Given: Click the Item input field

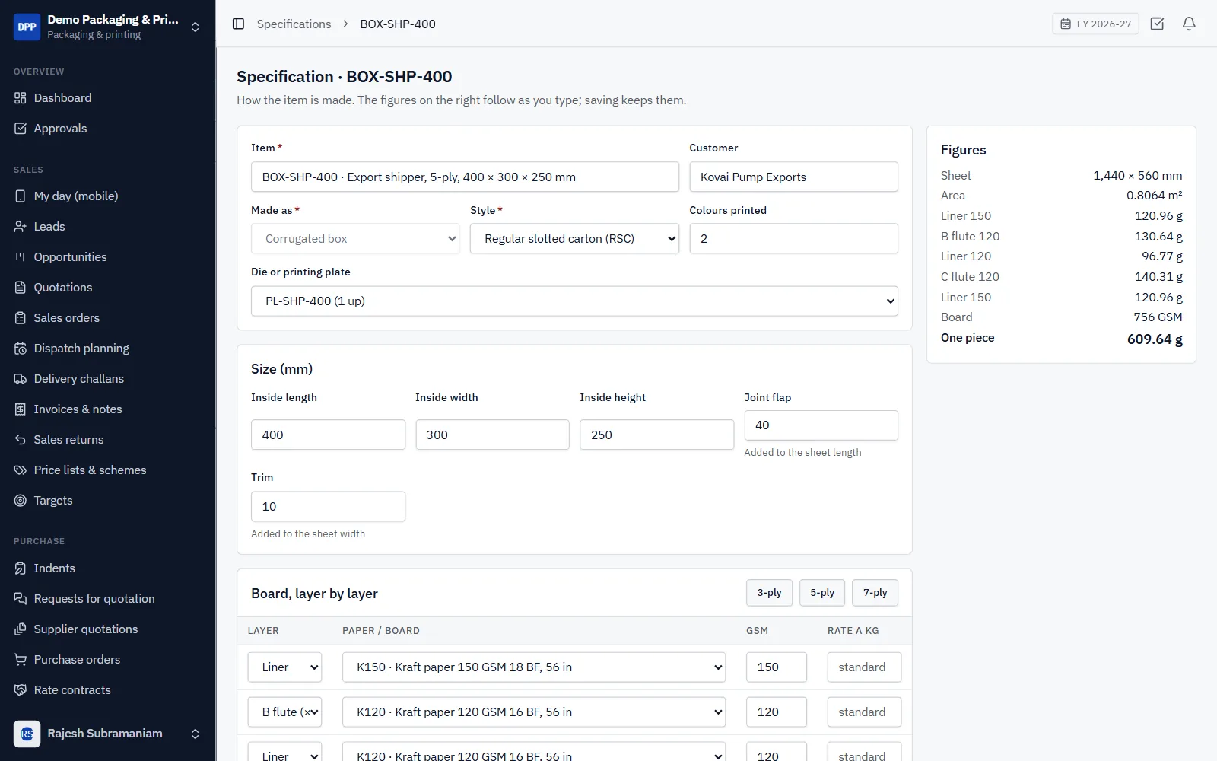Looking at the screenshot, I should (465, 177).
